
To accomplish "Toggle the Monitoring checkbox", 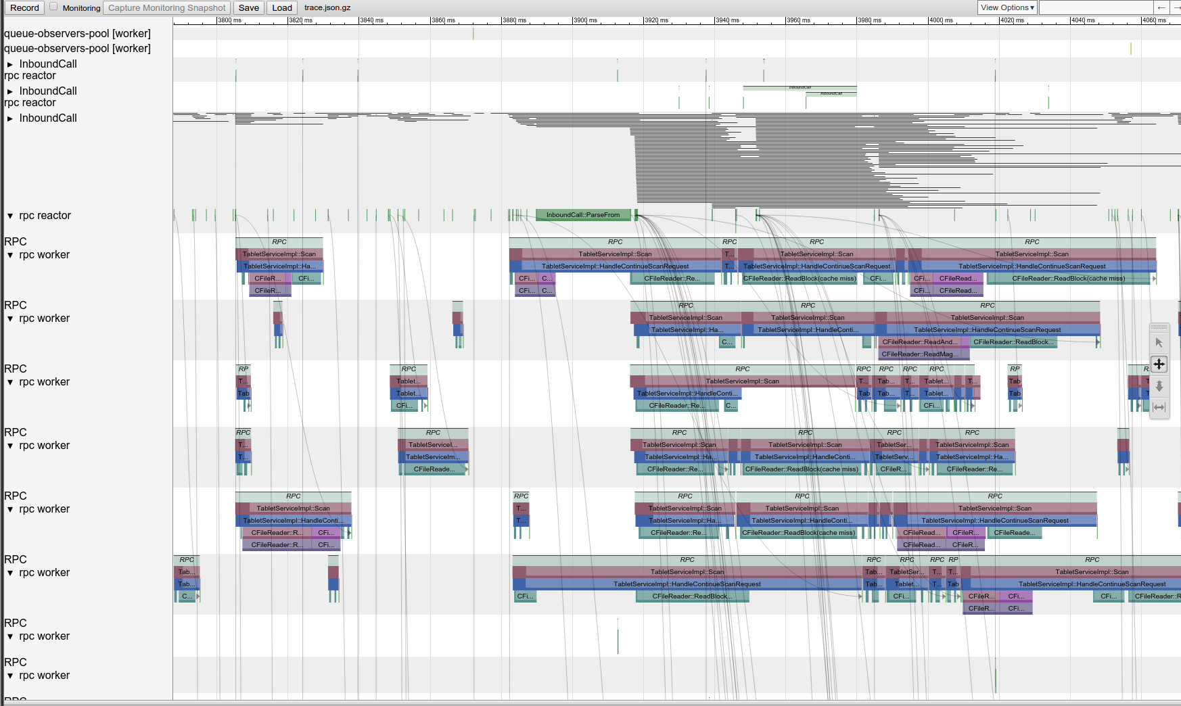I will point(53,7).
